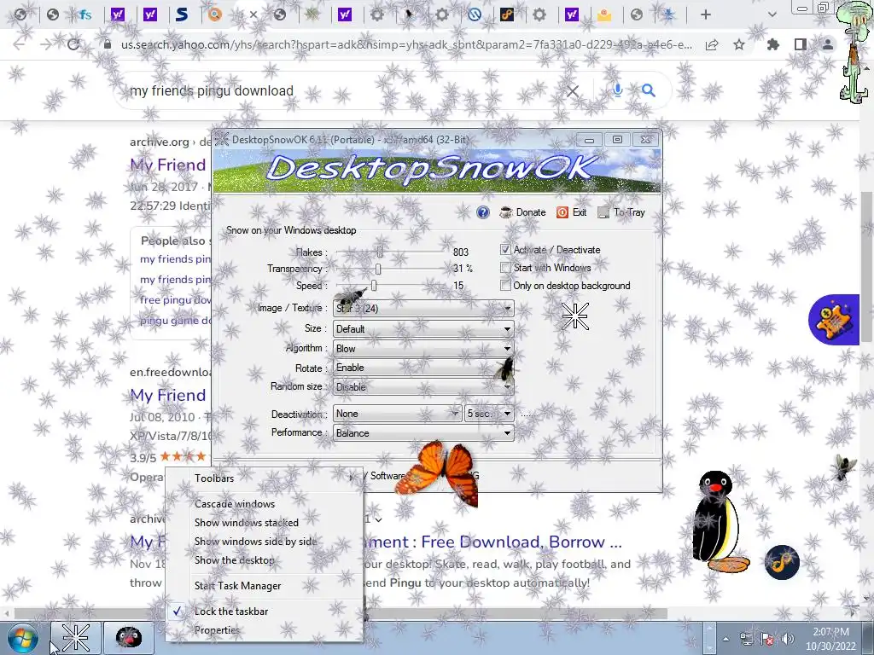This screenshot has width=874, height=655.
Task: Open the Image / Texture dropdown
Action: coord(423,308)
